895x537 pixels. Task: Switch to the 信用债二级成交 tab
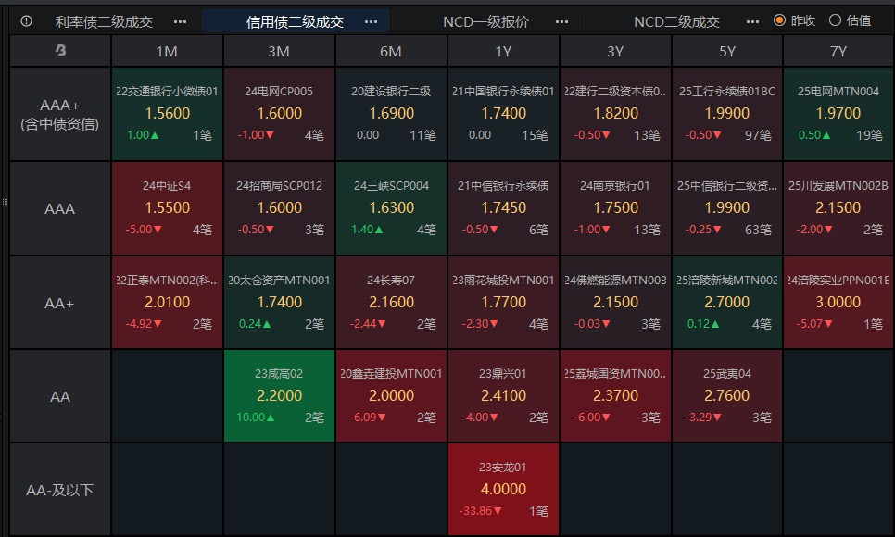pyautogui.click(x=295, y=21)
